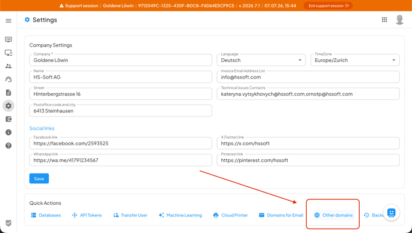The width and height of the screenshot is (412, 233).
Task: Open the support headset sidebar icon
Action: (x=9, y=80)
